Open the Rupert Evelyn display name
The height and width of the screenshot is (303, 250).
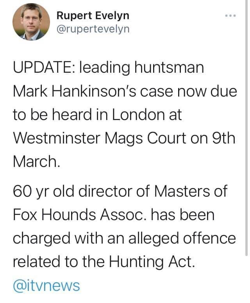pos(93,16)
